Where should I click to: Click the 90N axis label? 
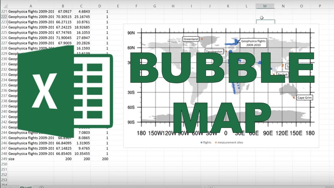[x=131, y=33]
